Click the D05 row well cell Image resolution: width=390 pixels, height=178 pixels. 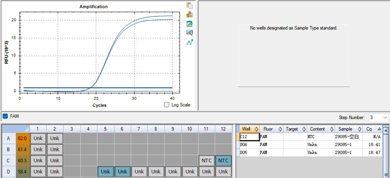[249, 153]
